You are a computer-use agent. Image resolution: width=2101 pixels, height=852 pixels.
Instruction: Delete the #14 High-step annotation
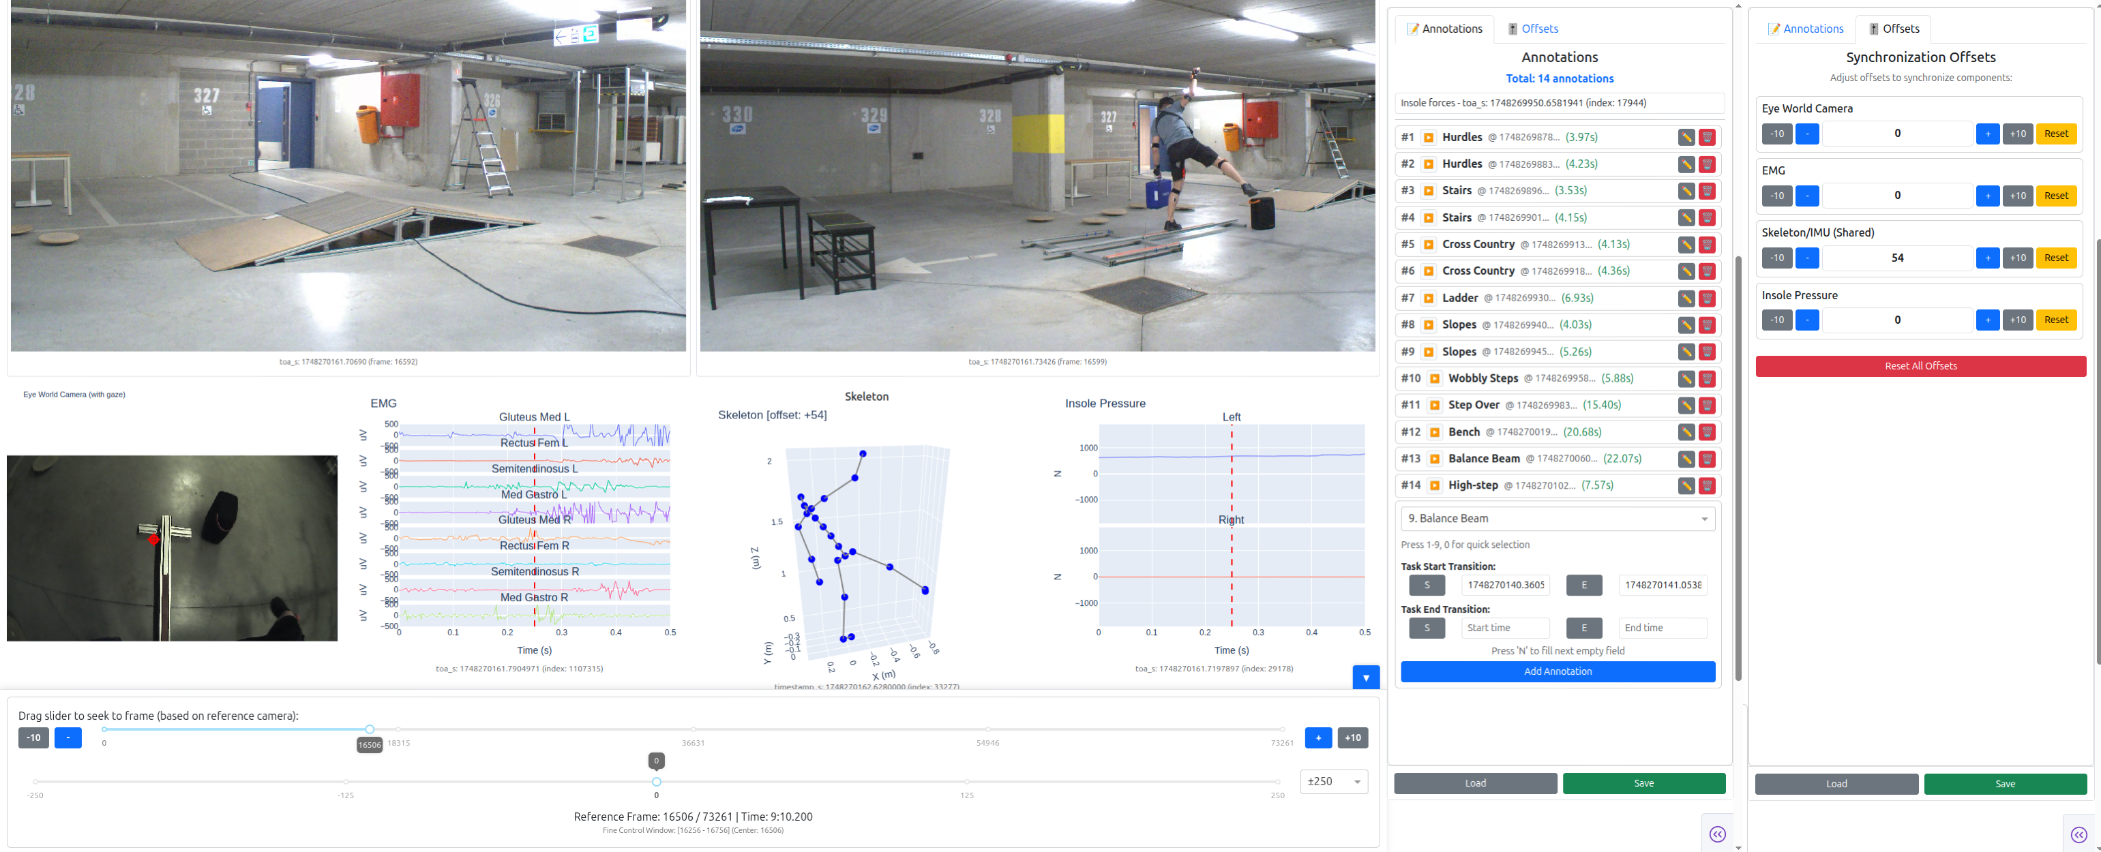[x=1708, y=485]
